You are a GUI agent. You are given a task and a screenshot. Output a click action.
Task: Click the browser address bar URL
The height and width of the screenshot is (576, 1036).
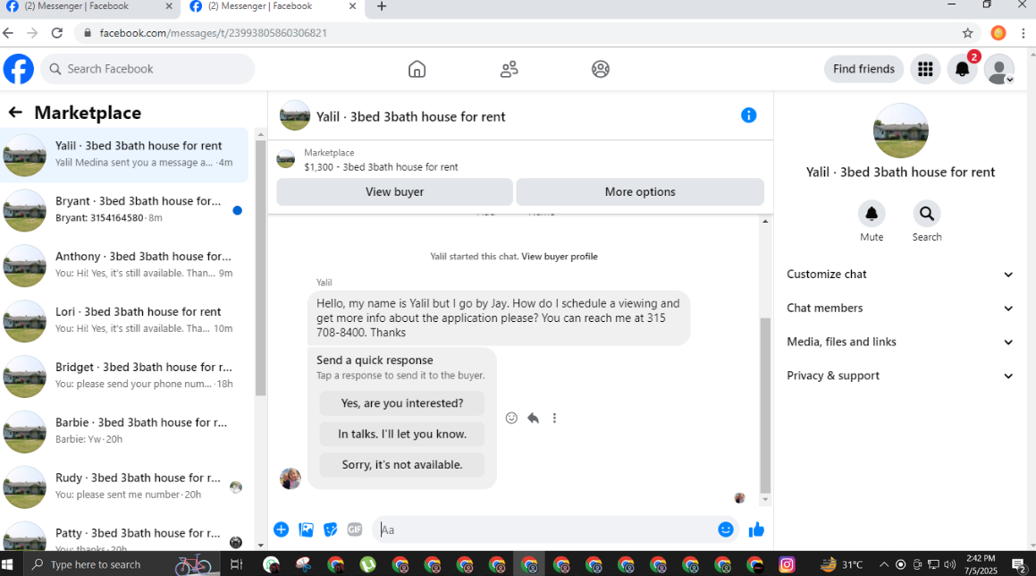pos(213,33)
